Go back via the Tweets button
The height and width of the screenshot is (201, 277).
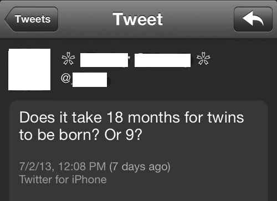click(x=32, y=19)
